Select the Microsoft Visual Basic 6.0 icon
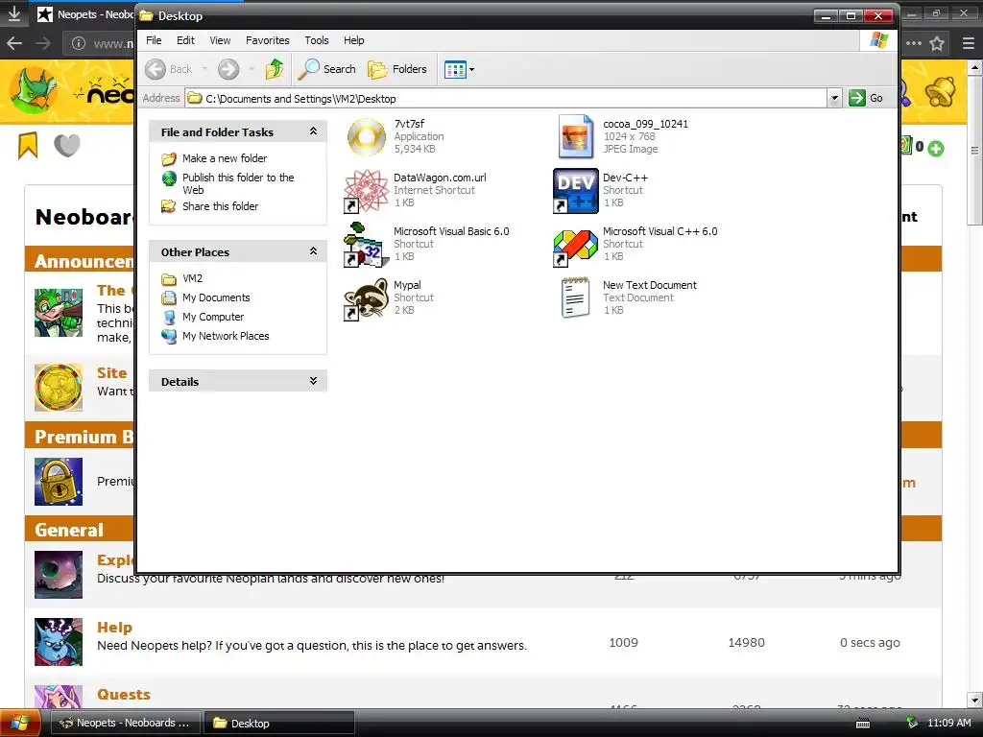 [367, 245]
